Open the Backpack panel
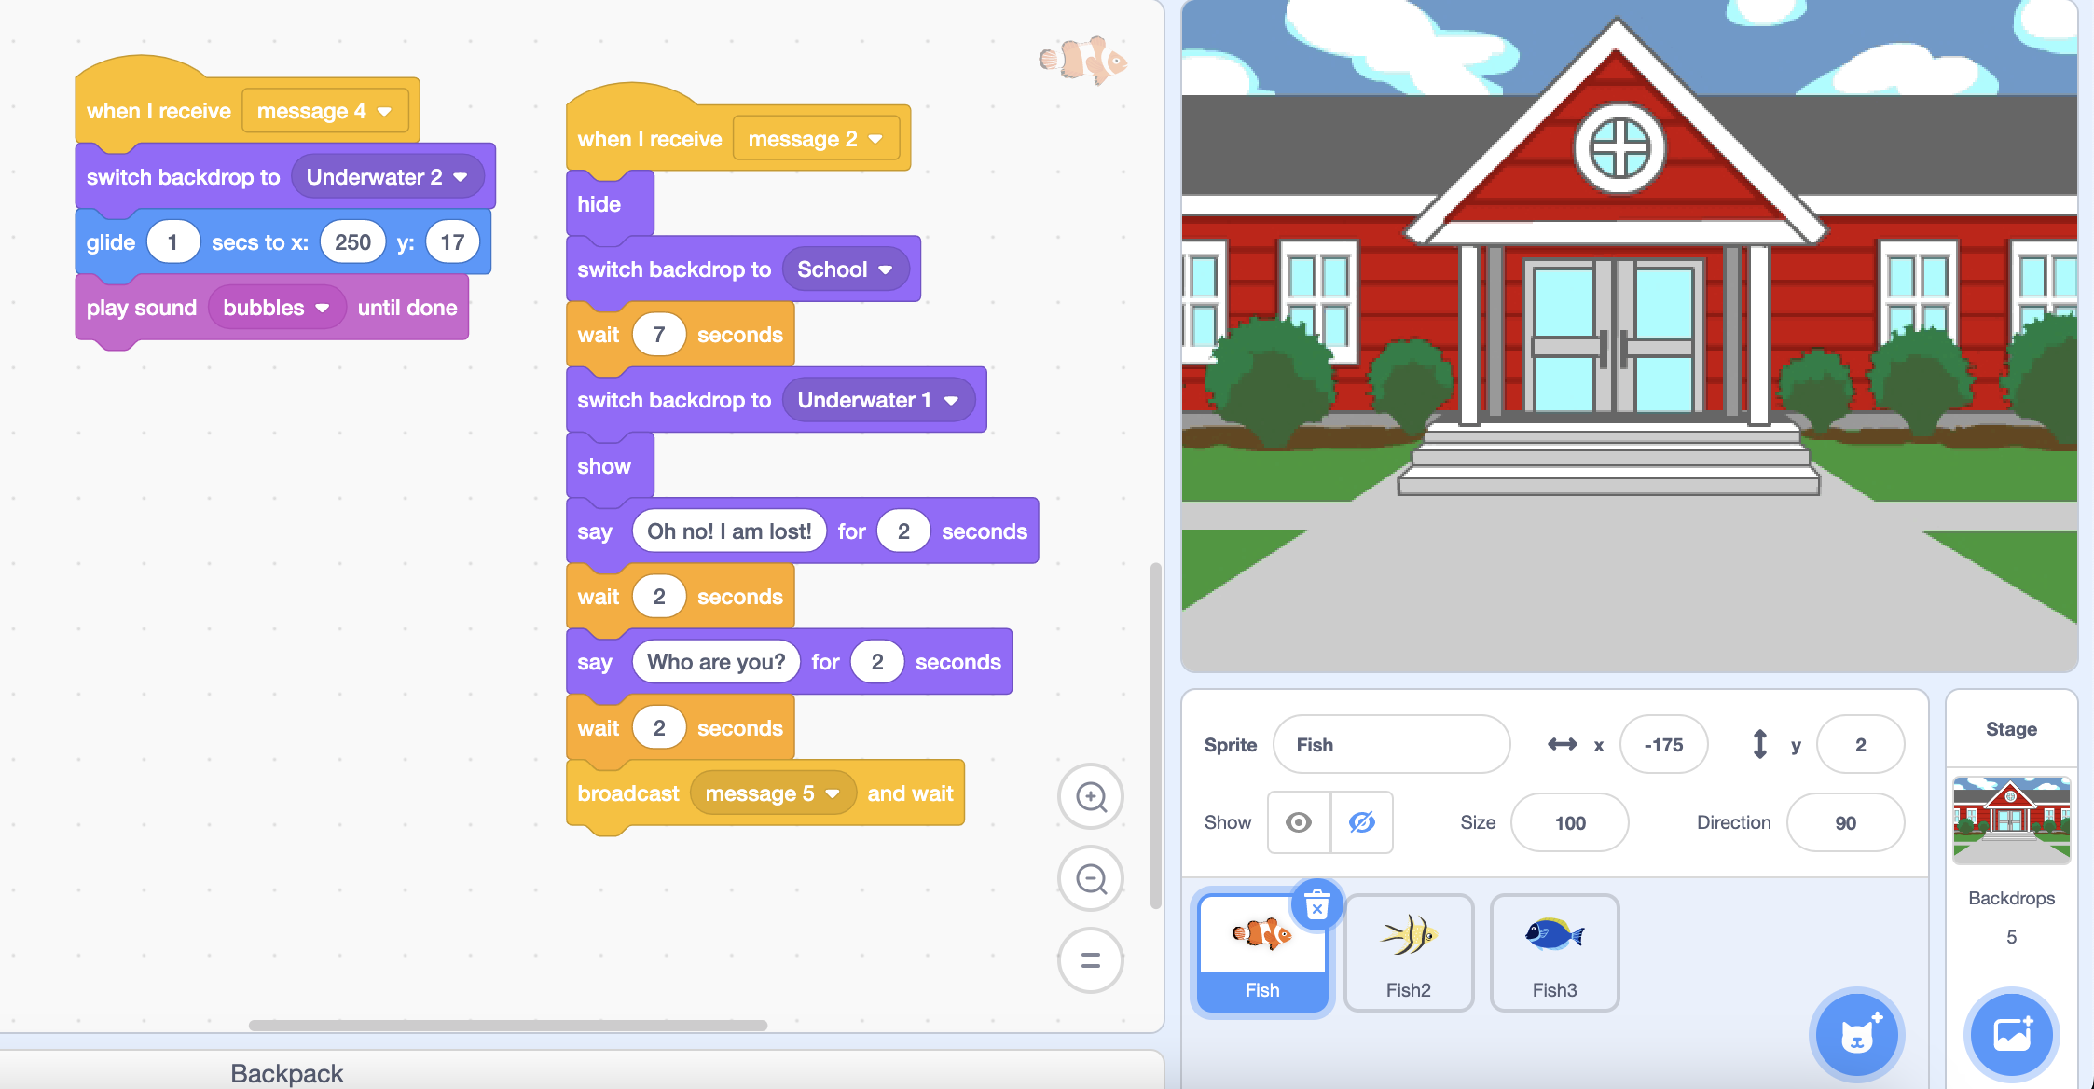Screen dimensions: 2094x1089 pos(287,1073)
